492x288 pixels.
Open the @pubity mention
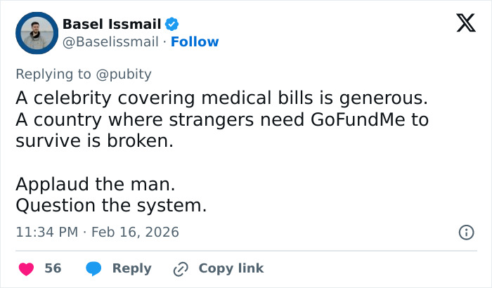(125, 74)
